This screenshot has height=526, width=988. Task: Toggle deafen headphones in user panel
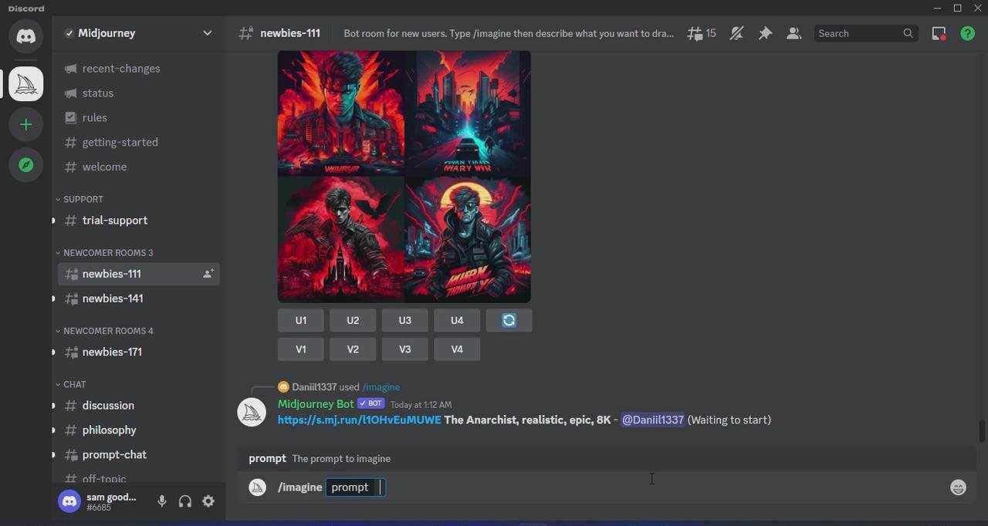[x=185, y=501]
